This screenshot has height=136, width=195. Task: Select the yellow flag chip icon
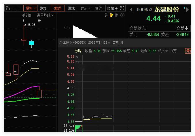pyautogui.click(x=112, y=15)
